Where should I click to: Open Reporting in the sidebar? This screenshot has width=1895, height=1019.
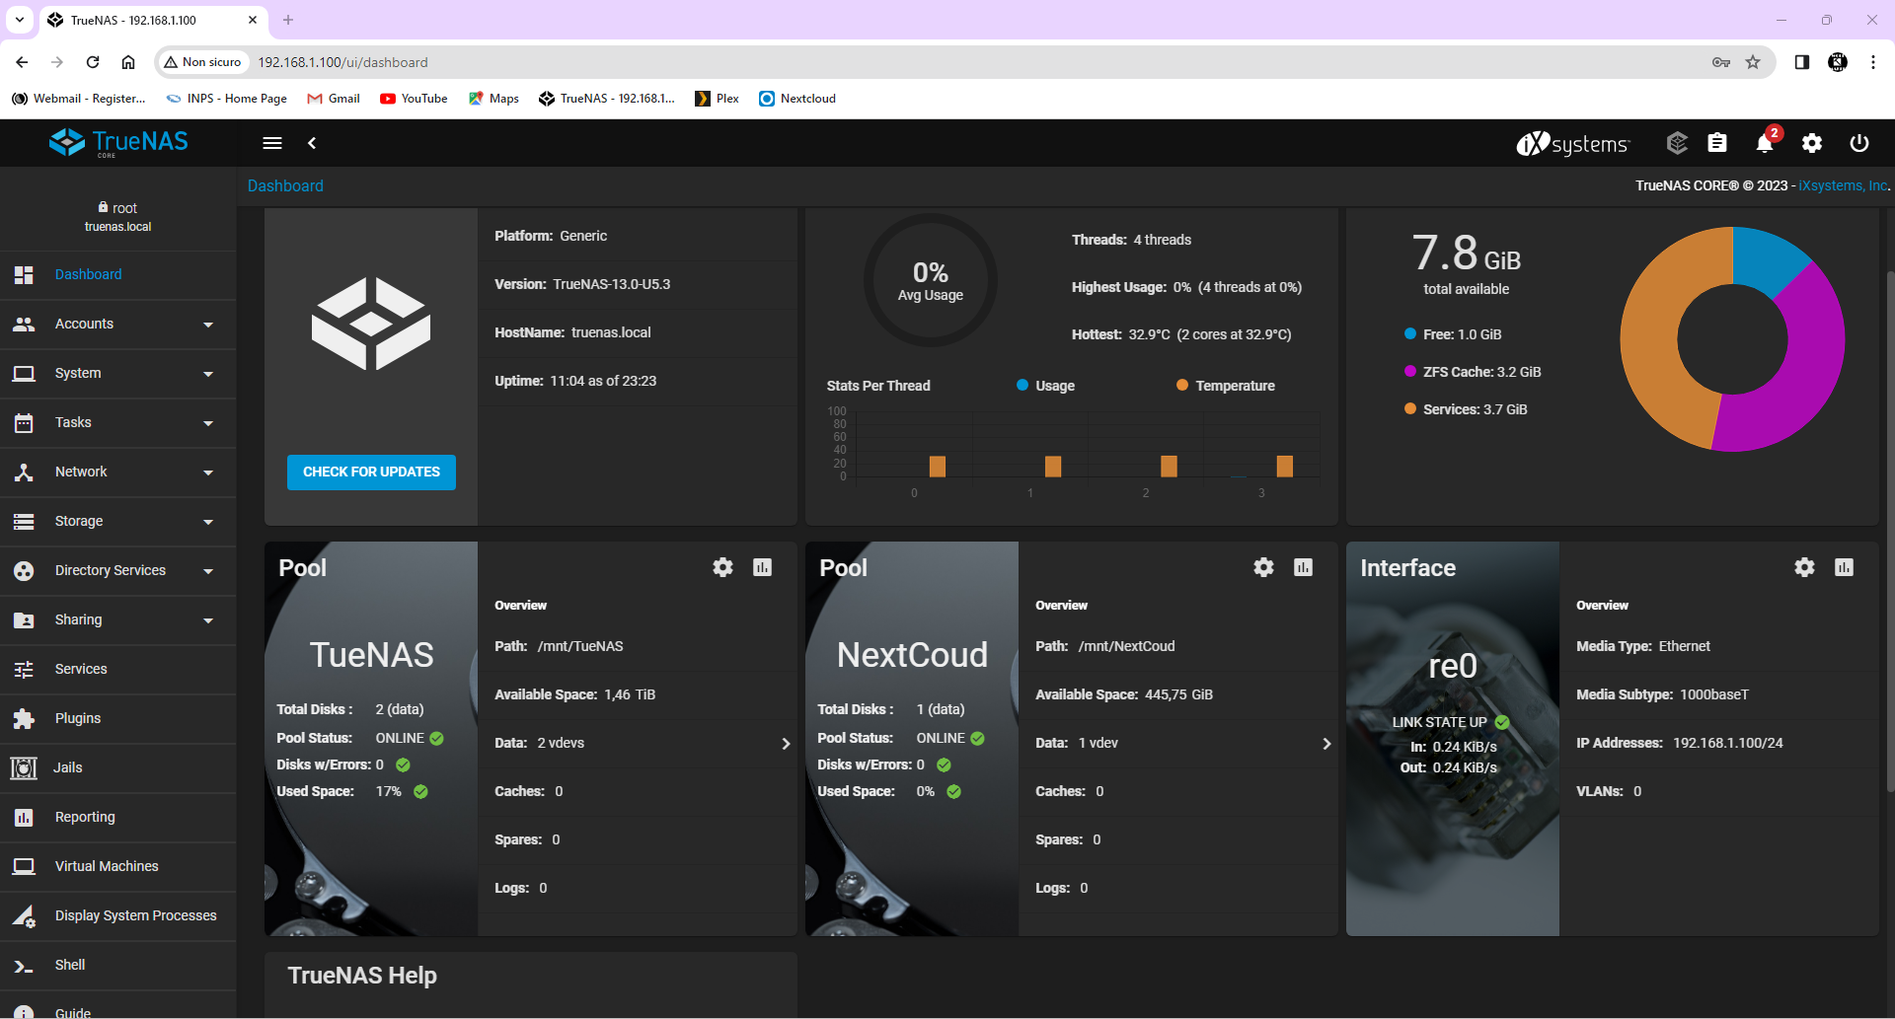pos(118,818)
